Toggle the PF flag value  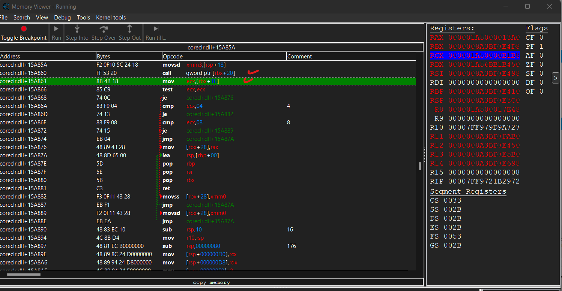541,46
